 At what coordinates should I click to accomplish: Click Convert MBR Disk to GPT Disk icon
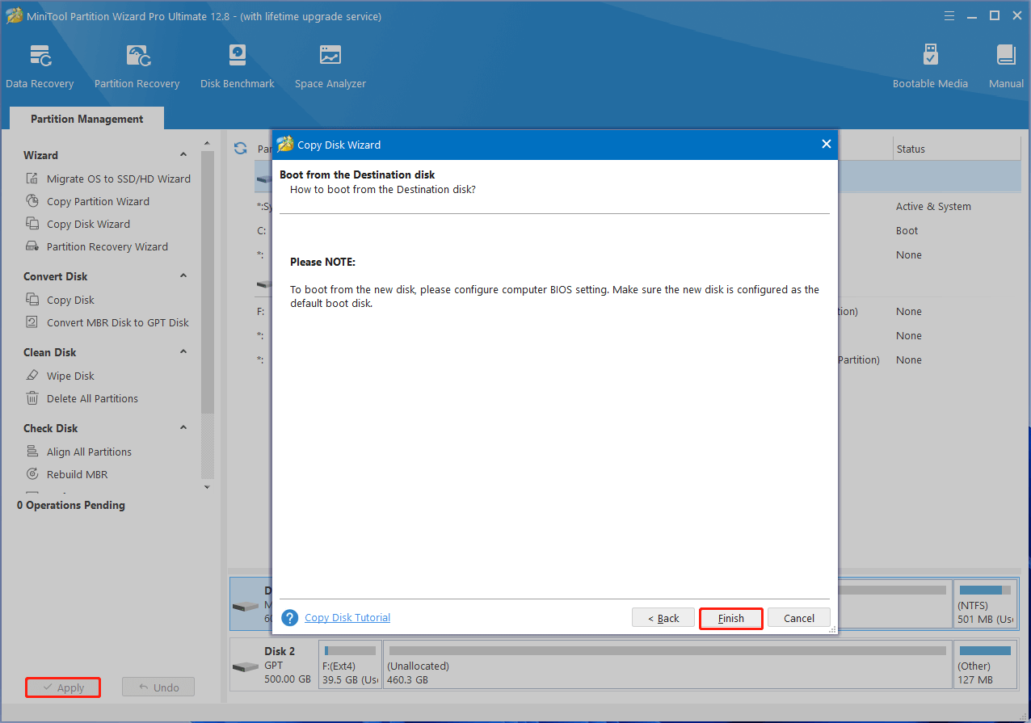pos(32,322)
